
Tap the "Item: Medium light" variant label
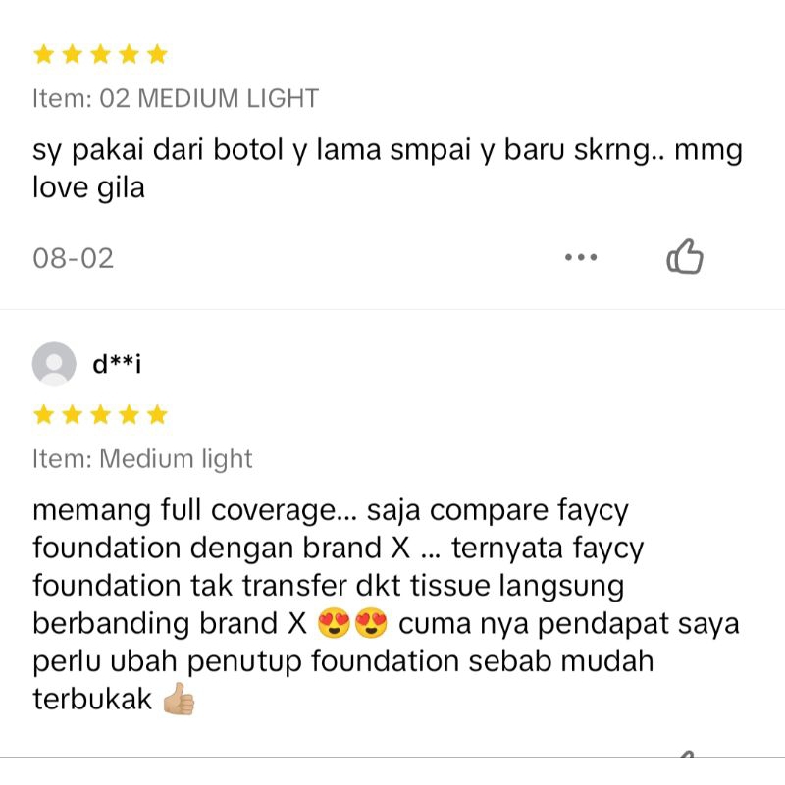142,459
